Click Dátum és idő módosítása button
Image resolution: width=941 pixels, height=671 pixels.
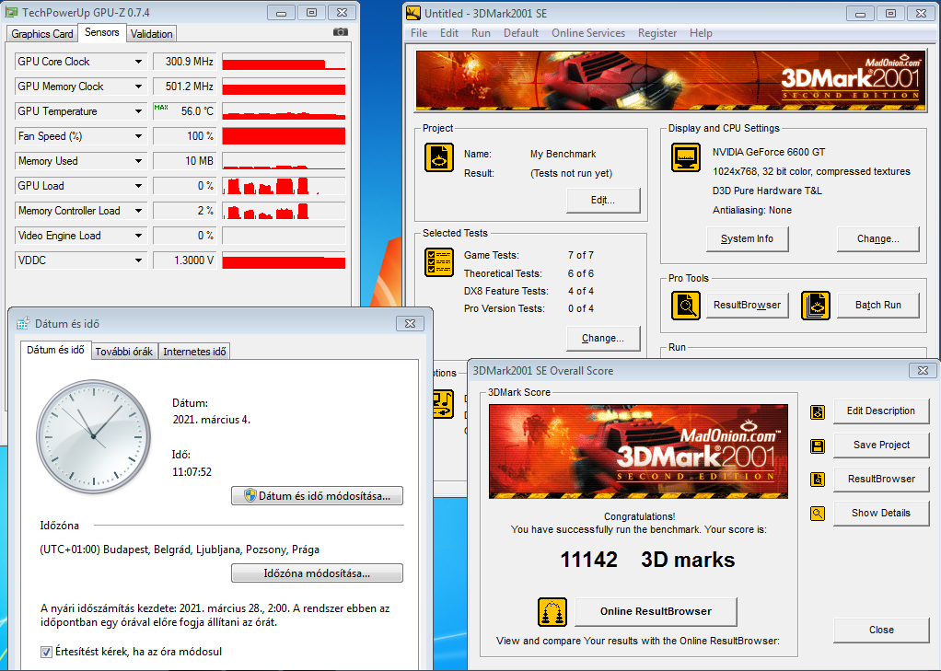pyautogui.click(x=317, y=496)
